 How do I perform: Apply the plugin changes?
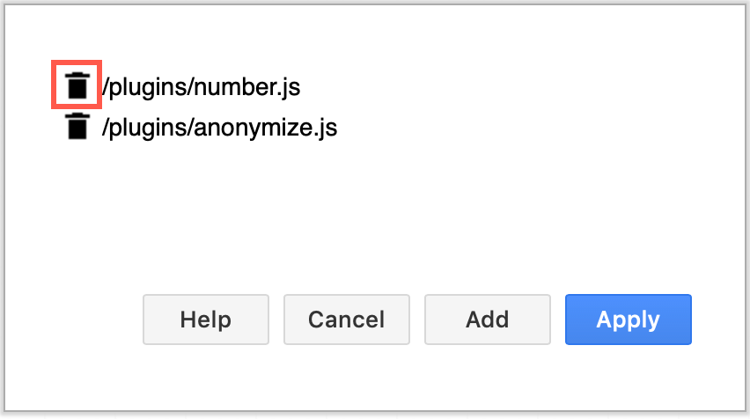pyautogui.click(x=628, y=320)
